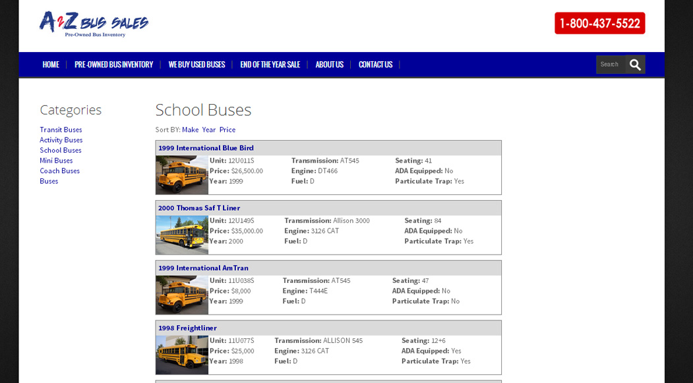This screenshot has width=693, height=383.
Task: Open the 1999 International Blue Bird bus thumbnail
Action: pos(182,175)
